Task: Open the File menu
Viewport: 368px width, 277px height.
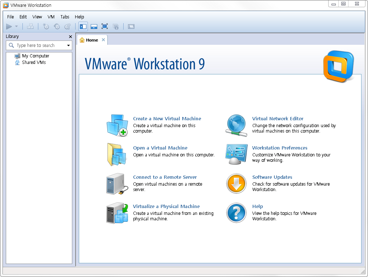Action: tap(10, 17)
